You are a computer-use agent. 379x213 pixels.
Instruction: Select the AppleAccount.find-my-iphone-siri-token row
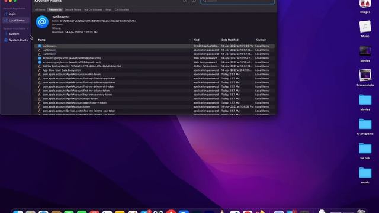(154, 86)
